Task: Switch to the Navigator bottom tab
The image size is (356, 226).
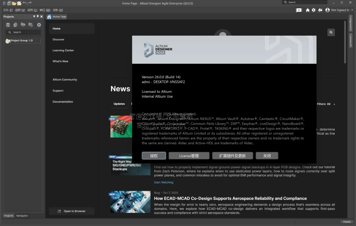Action: pyautogui.click(x=22, y=216)
